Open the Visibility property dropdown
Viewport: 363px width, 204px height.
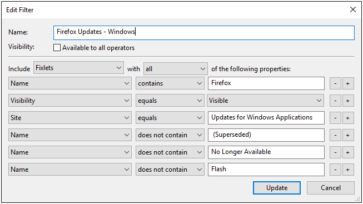point(70,101)
